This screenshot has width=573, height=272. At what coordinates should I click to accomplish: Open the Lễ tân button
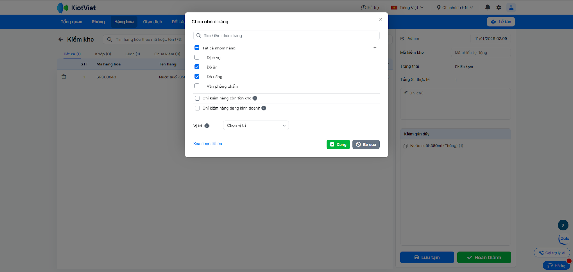[x=501, y=22]
